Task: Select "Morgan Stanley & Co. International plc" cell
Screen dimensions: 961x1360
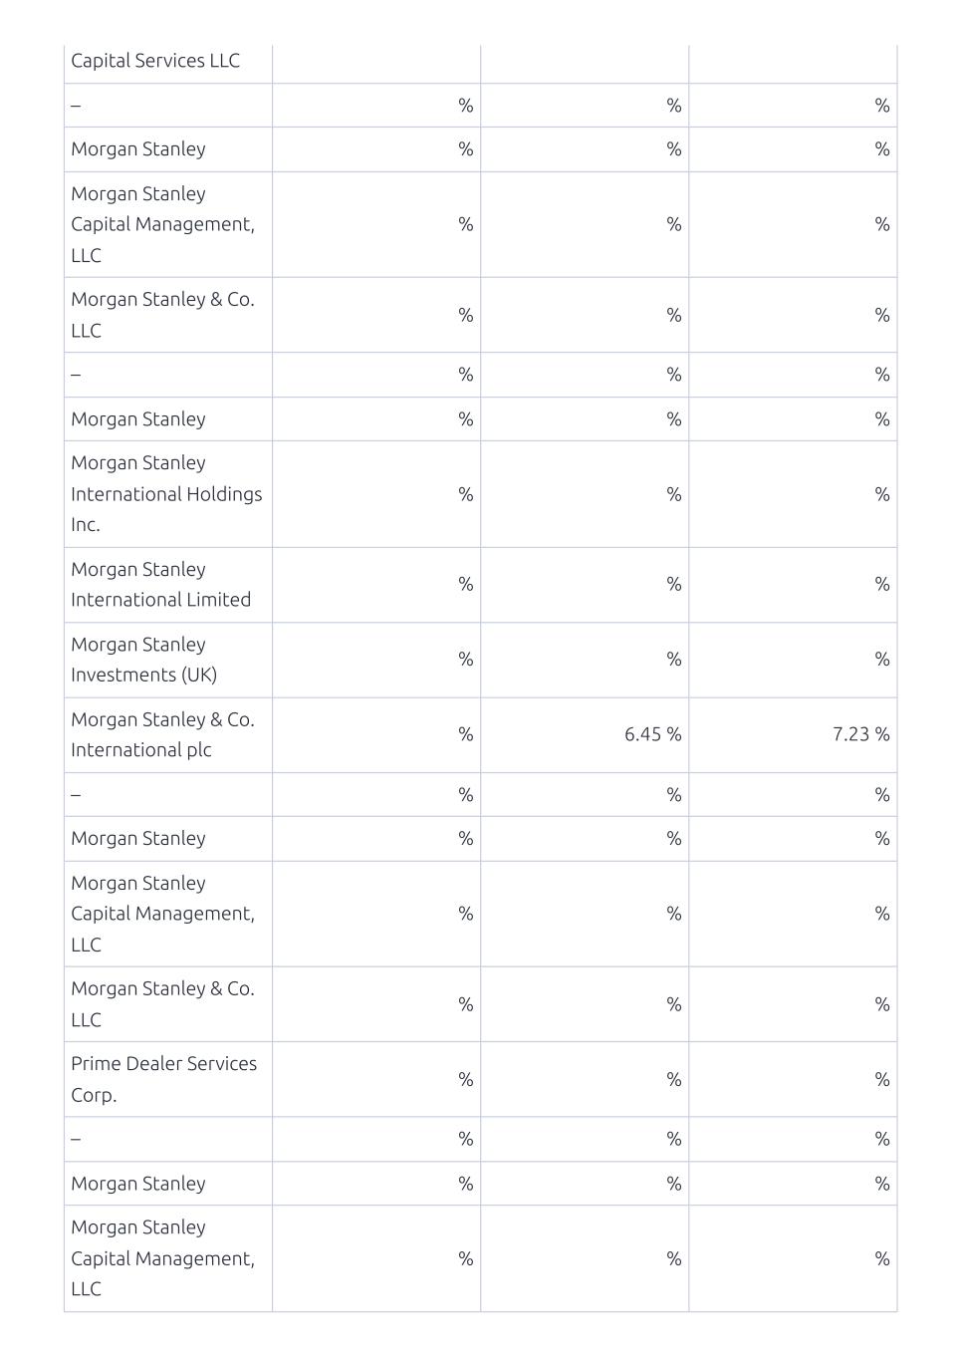Action: [x=167, y=734]
